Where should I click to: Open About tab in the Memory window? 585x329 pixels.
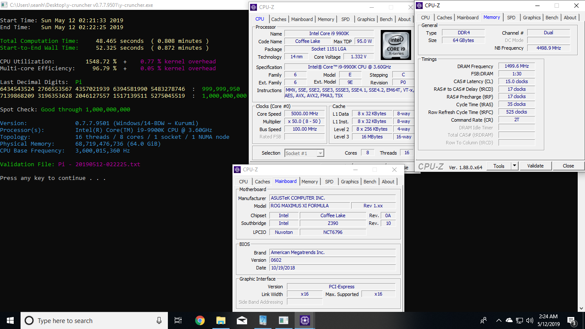click(570, 18)
